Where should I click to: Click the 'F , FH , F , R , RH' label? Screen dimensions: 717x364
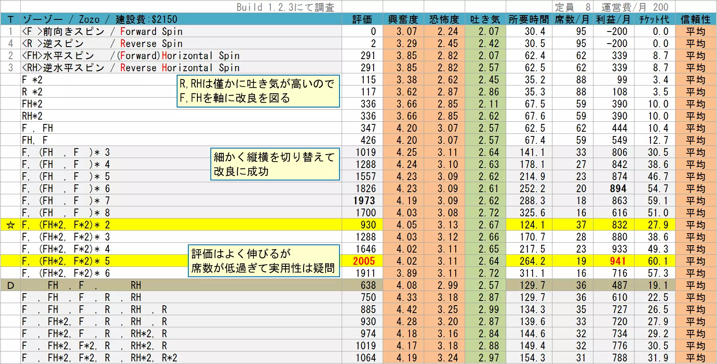(82, 298)
